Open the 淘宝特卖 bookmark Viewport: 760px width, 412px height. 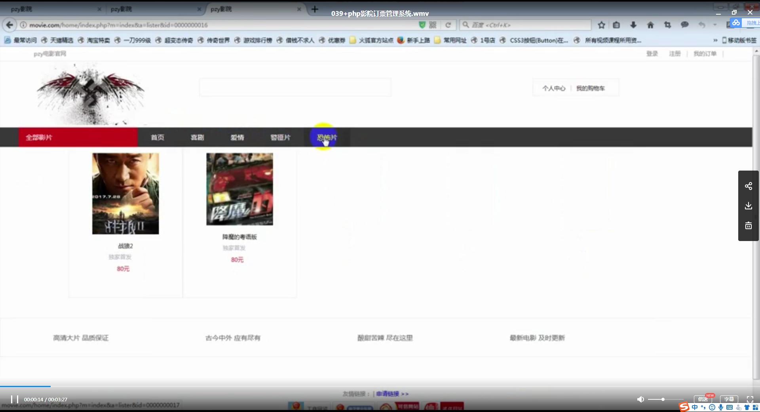[94, 40]
